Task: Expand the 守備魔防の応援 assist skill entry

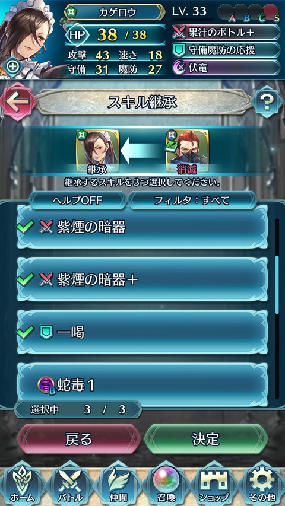Action: pos(226,50)
